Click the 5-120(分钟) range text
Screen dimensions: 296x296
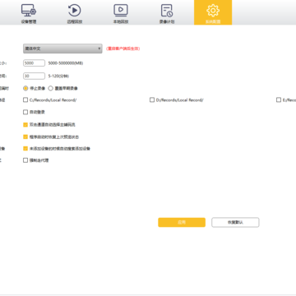click(58, 76)
